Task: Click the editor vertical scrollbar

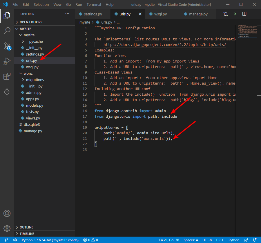Action: click(x=259, y=131)
